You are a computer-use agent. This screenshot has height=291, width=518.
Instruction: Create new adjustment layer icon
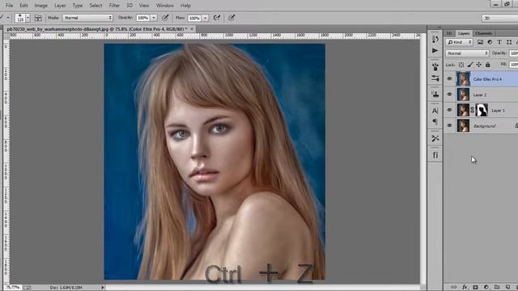tap(486, 287)
